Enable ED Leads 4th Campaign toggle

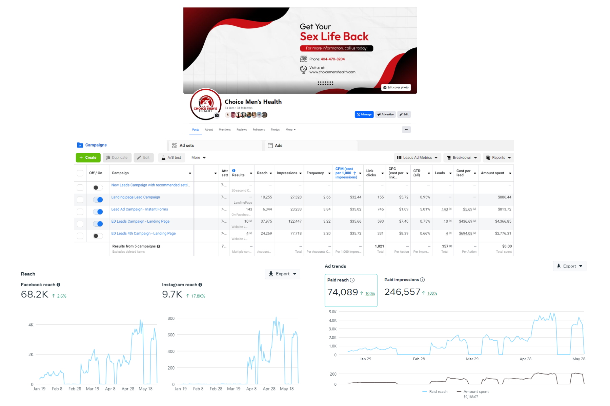tap(98, 236)
